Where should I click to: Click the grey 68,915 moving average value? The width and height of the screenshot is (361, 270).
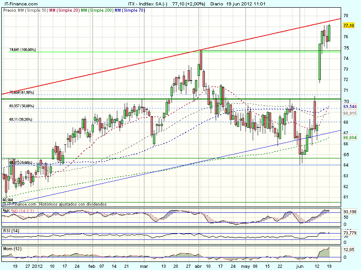(x=350, y=113)
